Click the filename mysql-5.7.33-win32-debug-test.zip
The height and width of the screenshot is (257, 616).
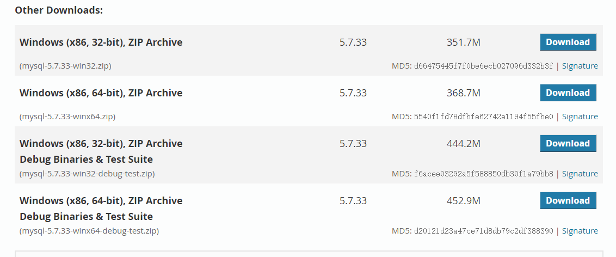pos(87,174)
